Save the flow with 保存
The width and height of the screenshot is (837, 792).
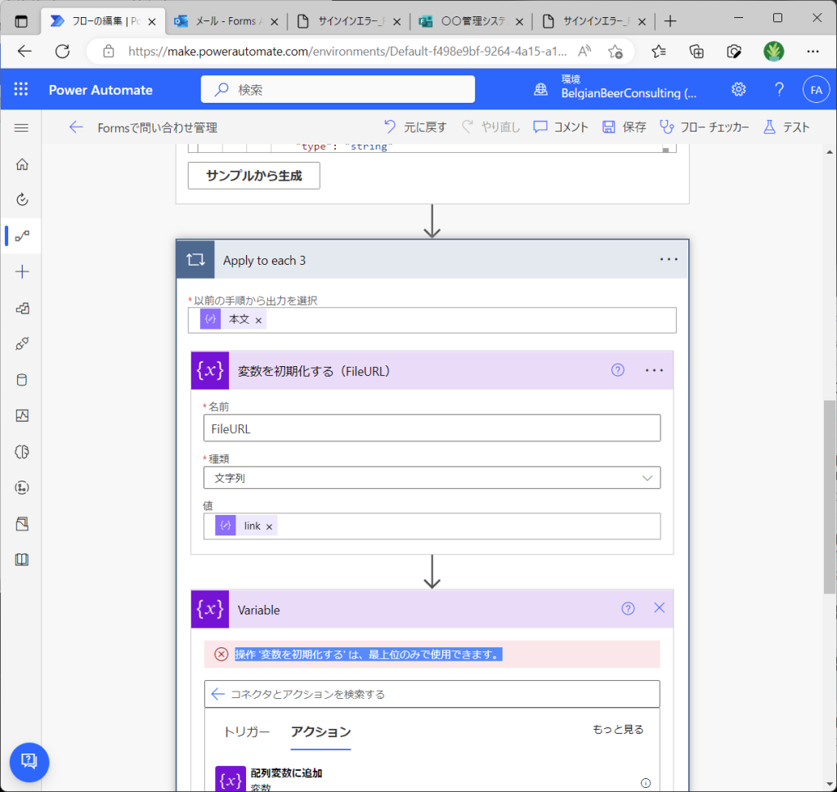(624, 127)
